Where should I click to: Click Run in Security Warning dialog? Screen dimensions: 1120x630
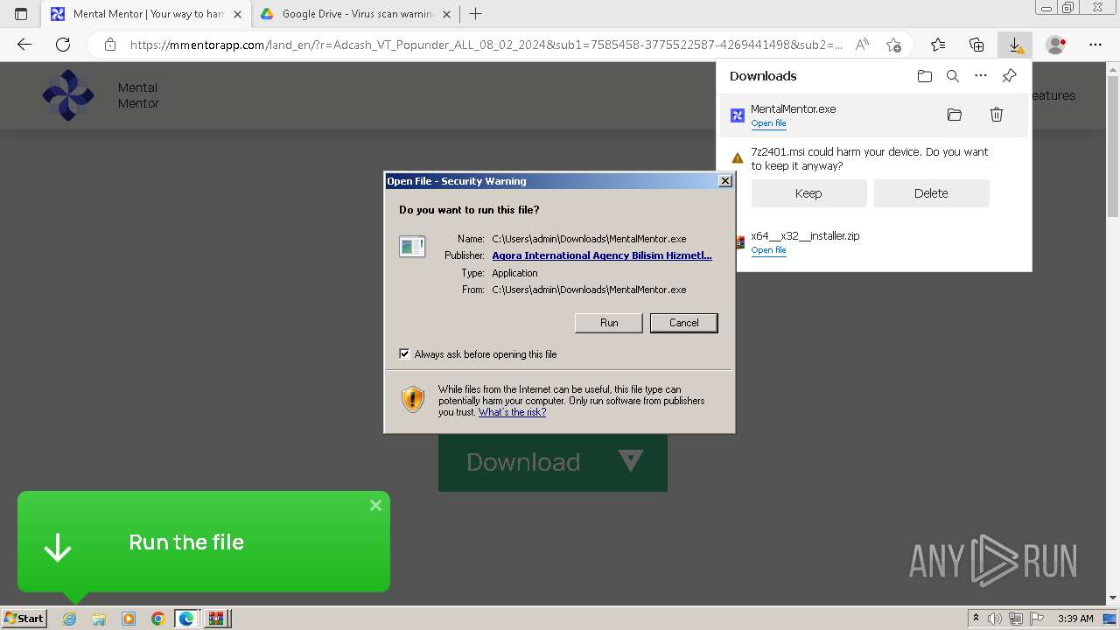tap(609, 323)
